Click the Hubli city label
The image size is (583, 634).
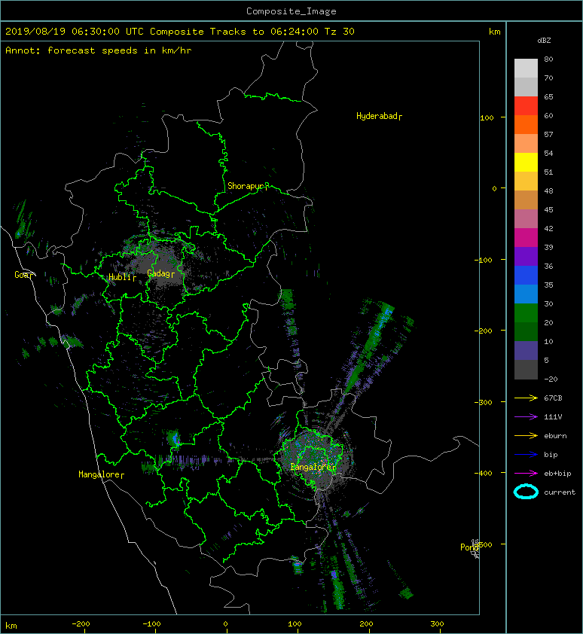point(122,277)
